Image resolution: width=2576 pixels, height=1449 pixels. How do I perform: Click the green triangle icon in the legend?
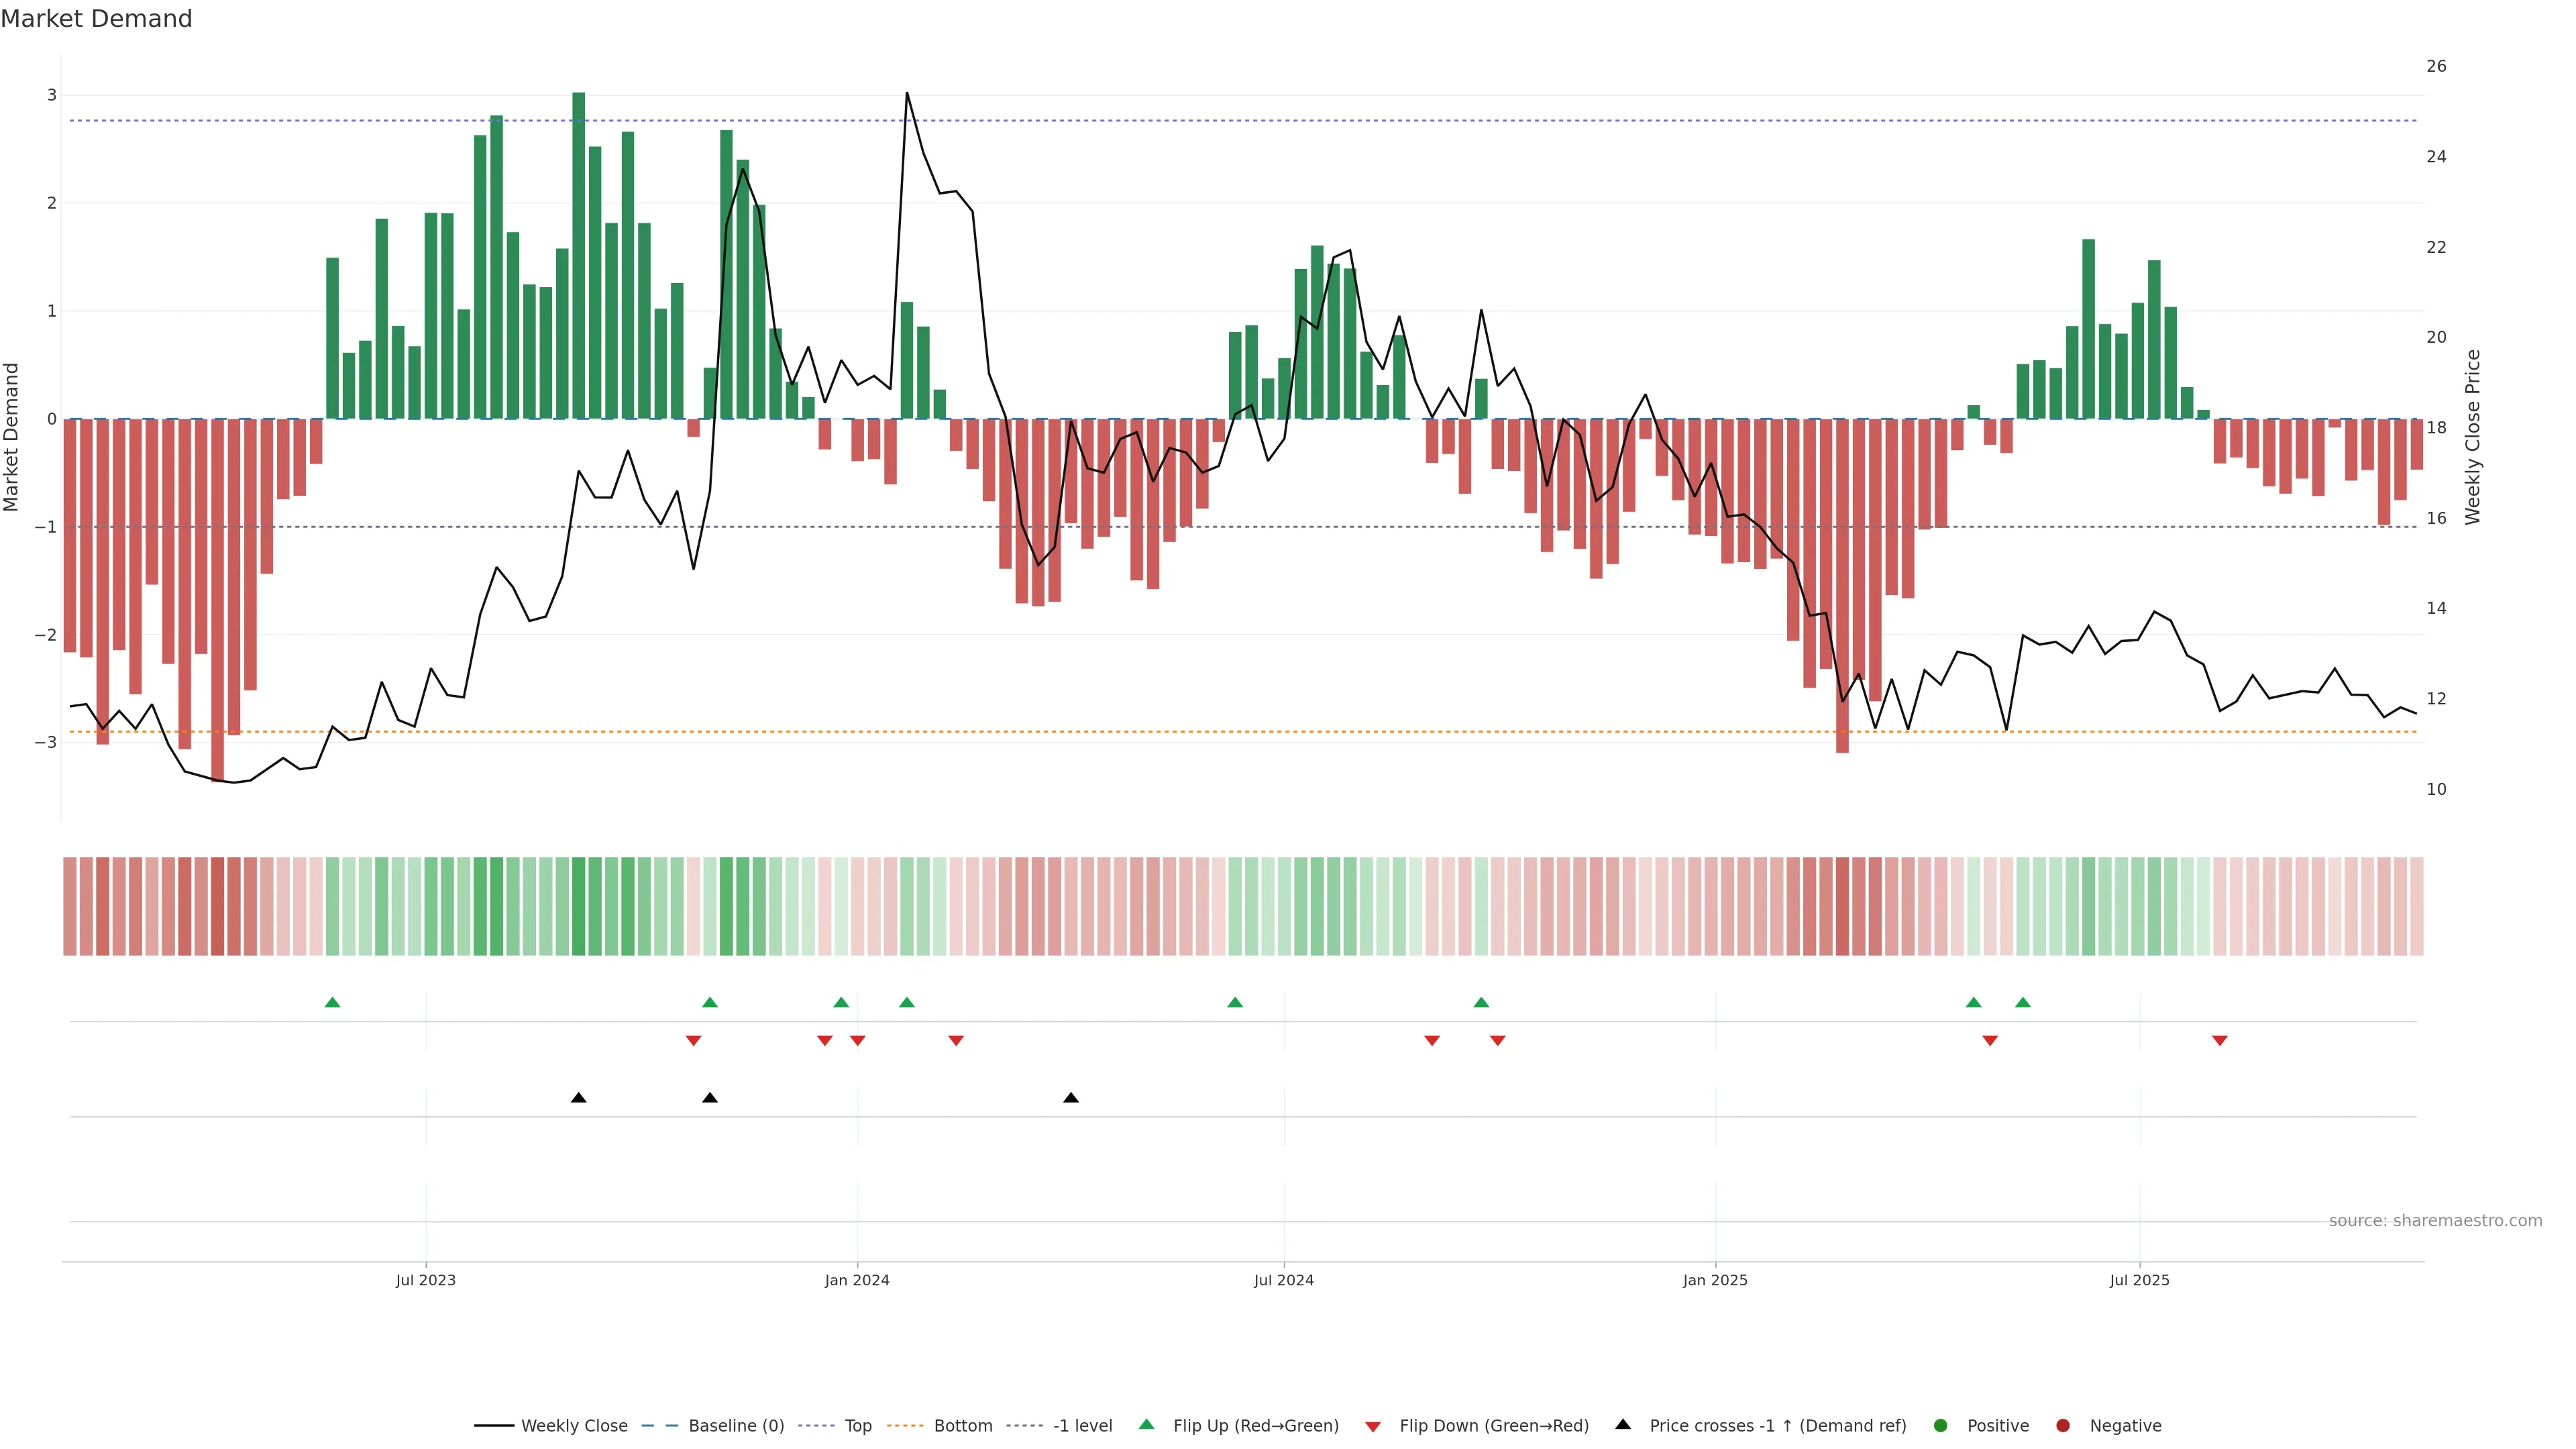(x=1147, y=1425)
